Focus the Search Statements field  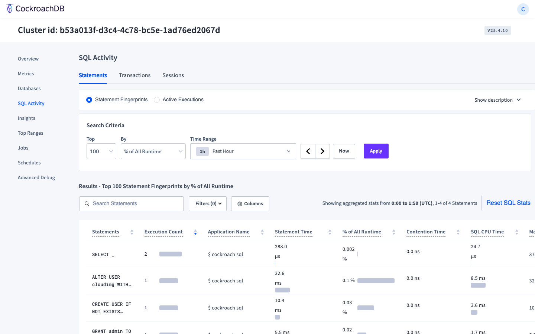click(x=132, y=204)
